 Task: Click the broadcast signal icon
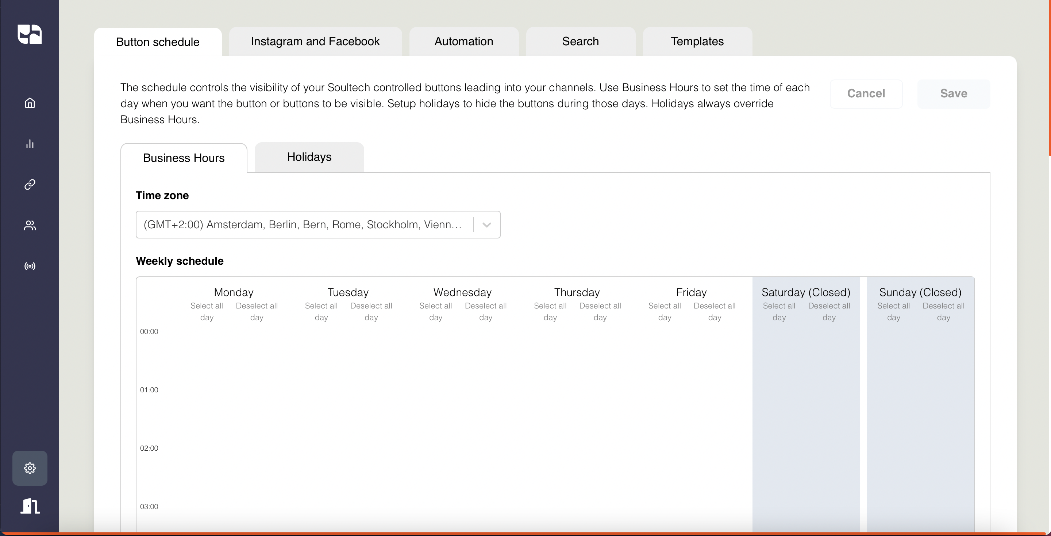30,266
